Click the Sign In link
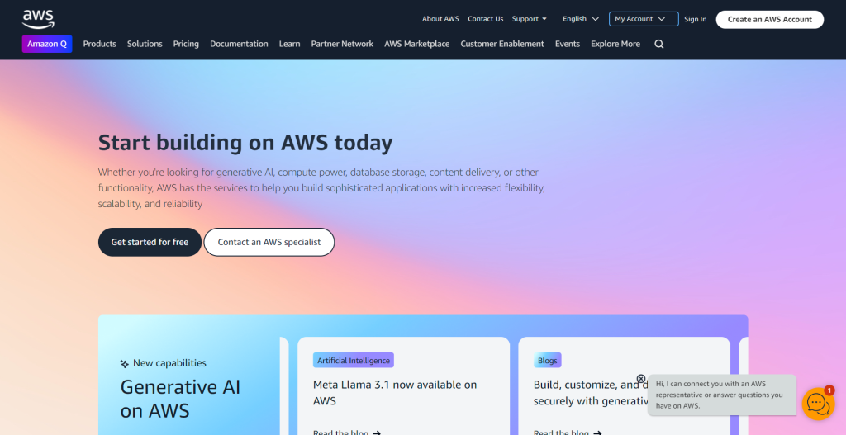Screen dimensions: 846x435 click(x=696, y=19)
